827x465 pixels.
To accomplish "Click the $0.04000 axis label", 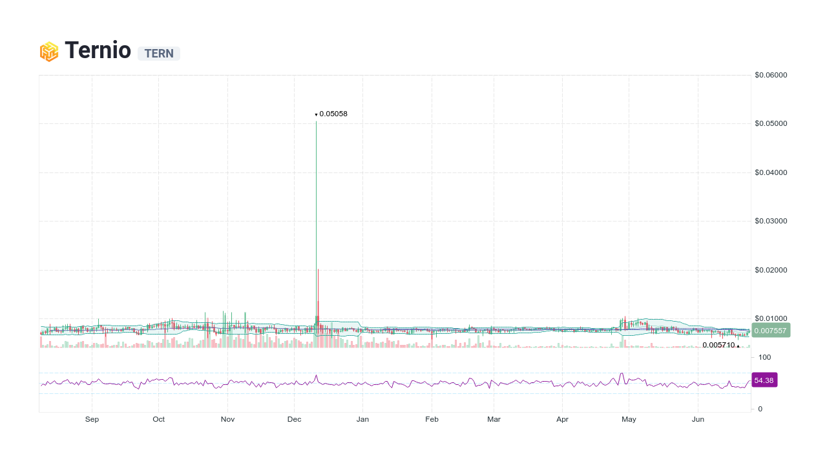I will (771, 172).
